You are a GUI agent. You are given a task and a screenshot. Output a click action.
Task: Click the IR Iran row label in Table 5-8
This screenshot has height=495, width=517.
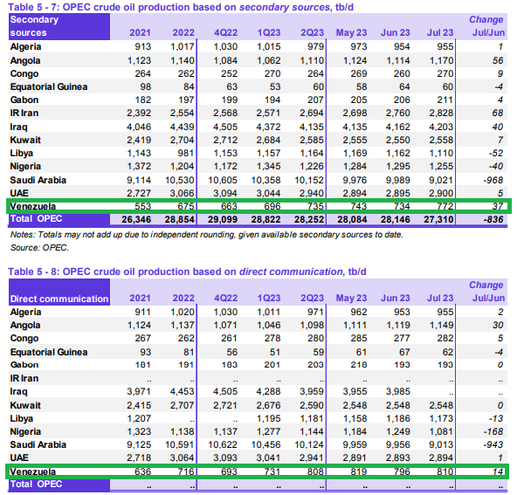click(x=24, y=378)
